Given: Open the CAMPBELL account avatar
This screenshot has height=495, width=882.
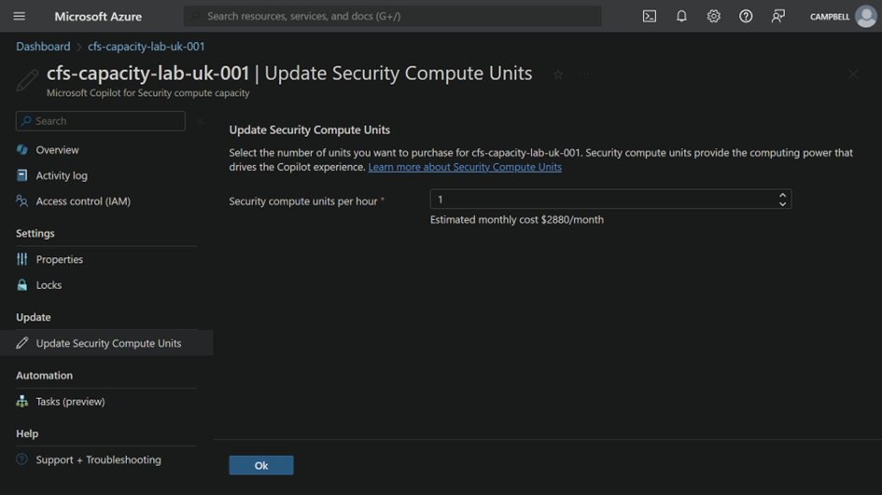Looking at the screenshot, I should tap(866, 16).
